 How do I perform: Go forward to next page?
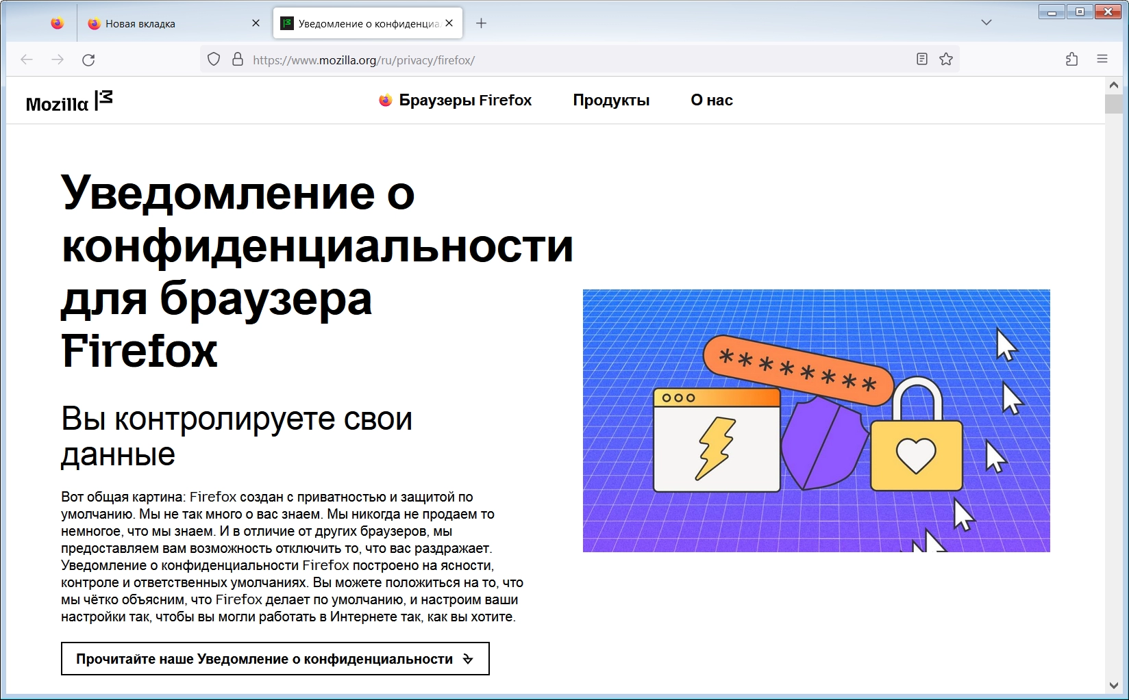coord(58,60)
